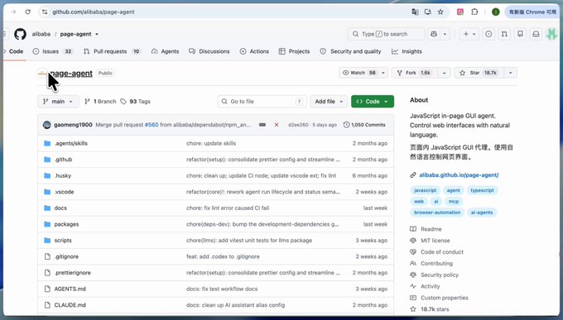The width and height of the screenshot is (563, 320).
Task: Open the Discussions tab
Action: 209,51
